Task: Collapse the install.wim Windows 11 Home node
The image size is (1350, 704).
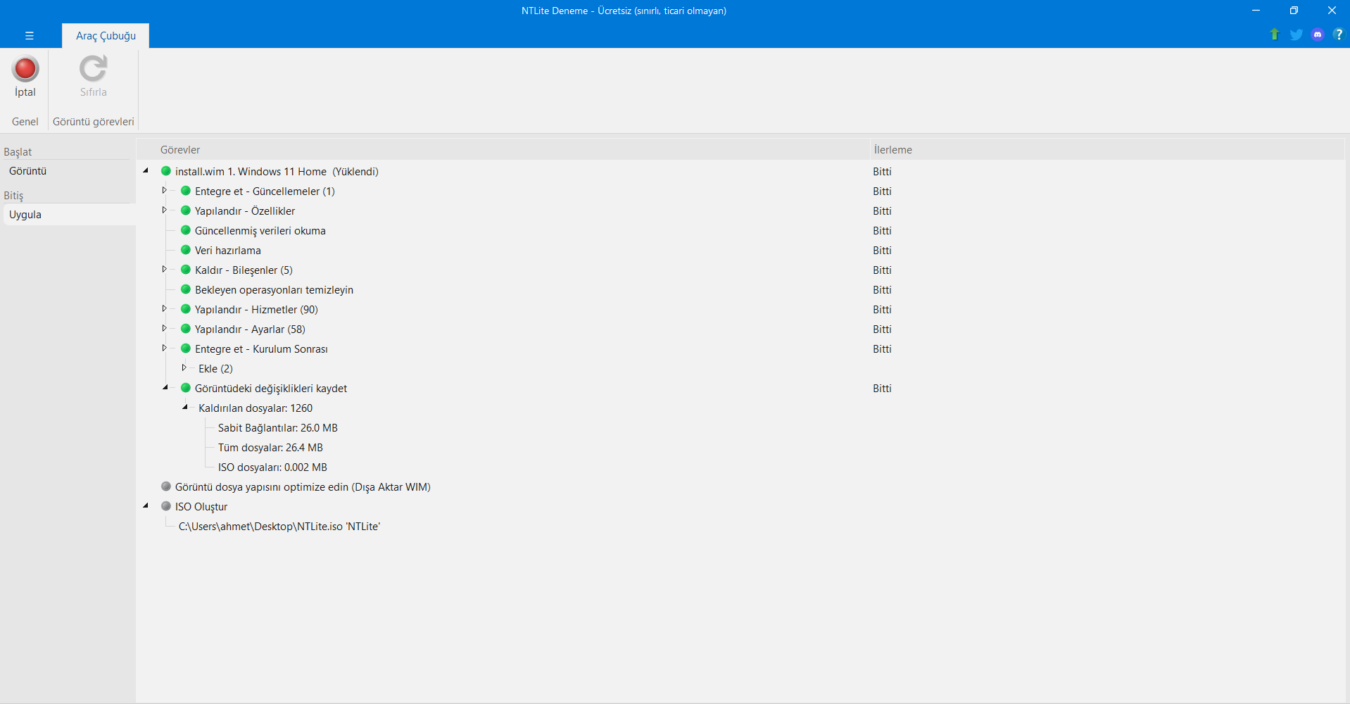Action: [x=146, y=170]
